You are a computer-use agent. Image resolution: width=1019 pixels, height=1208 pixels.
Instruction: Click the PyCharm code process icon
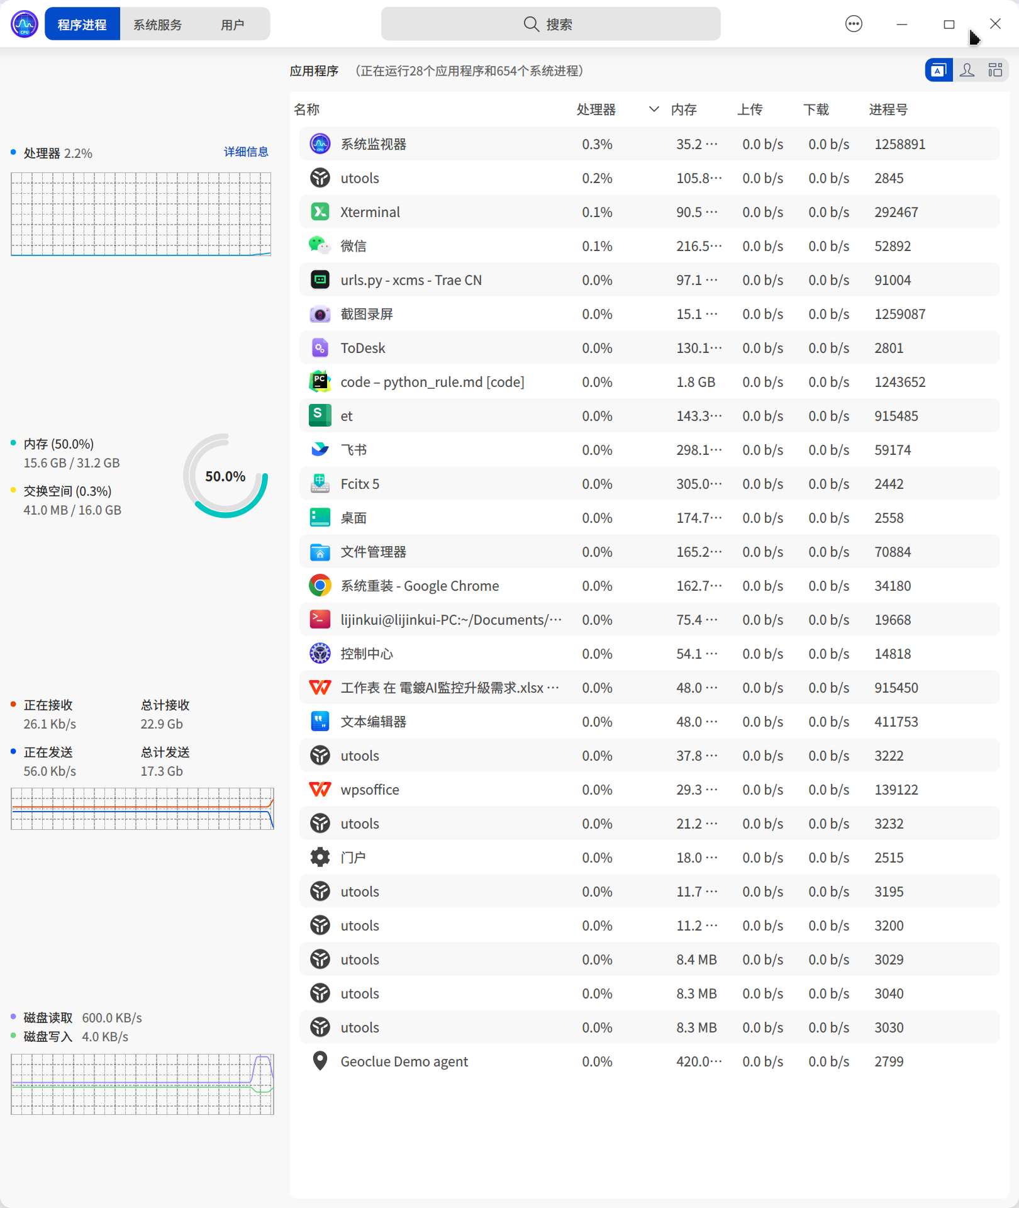(320, 382)
